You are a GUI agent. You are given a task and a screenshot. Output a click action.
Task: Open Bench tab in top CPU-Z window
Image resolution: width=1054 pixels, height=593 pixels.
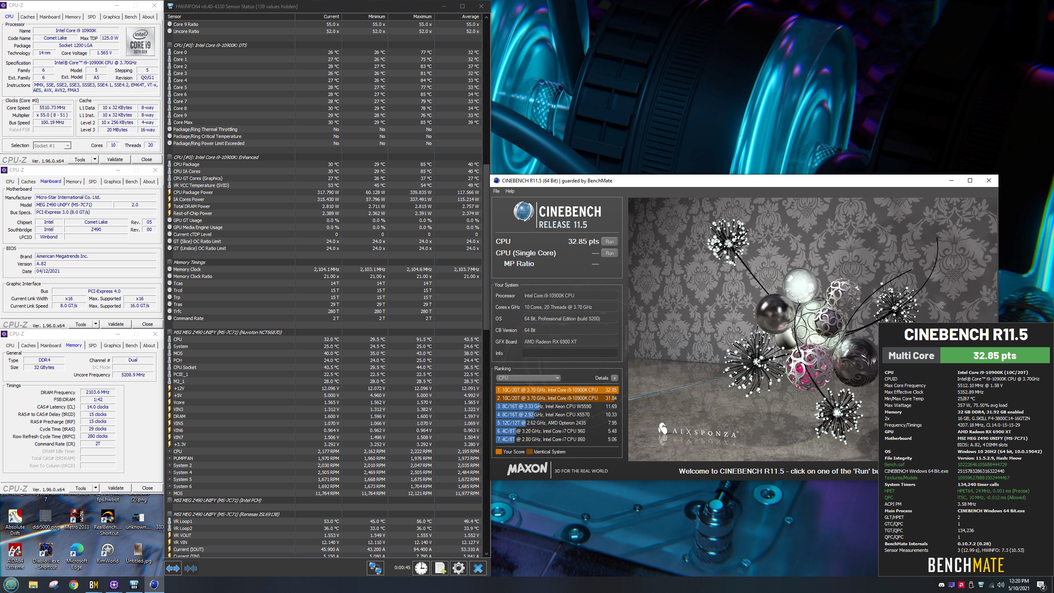point(131,17)
